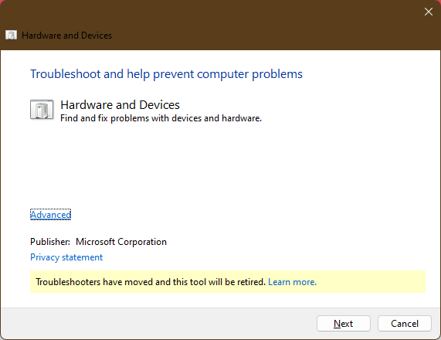Click the blue Troubleshoot and help prevent heading
The image size is (441, 340).
click(166, 74)
